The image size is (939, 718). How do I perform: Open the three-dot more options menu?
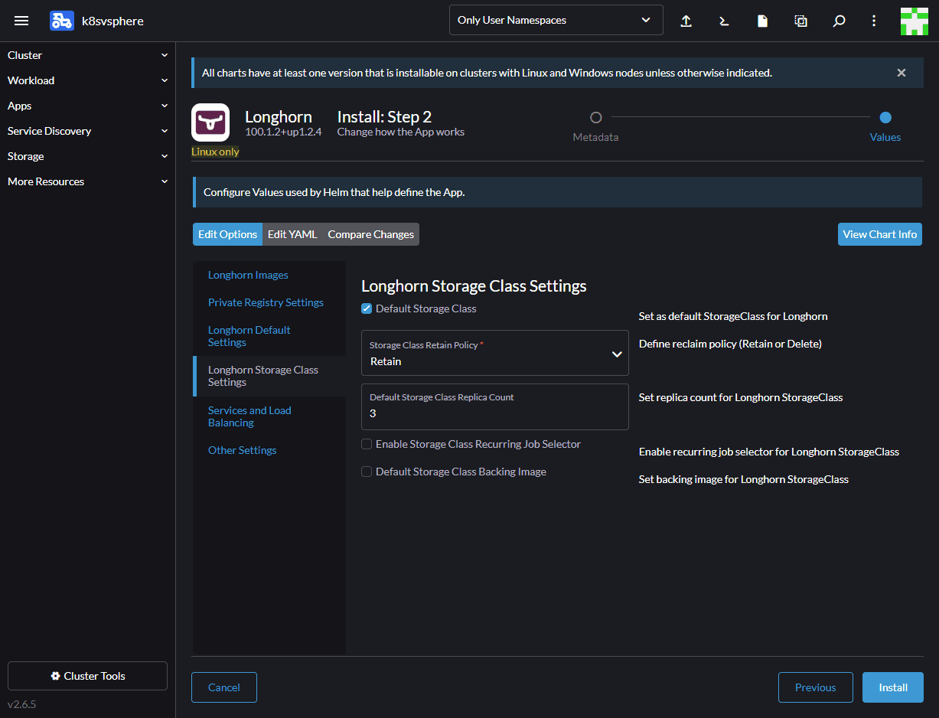(x=874, y=21)
